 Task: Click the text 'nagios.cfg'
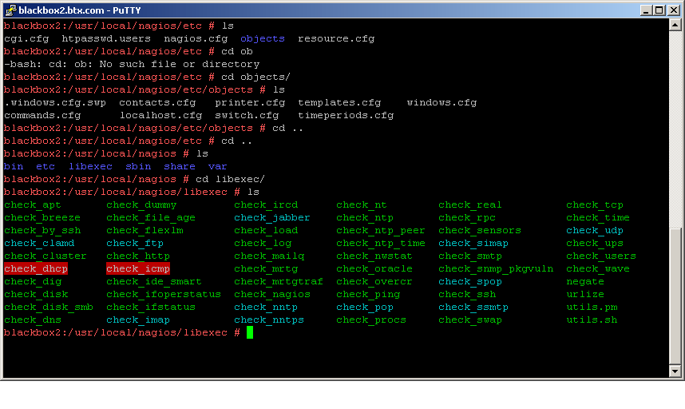[196, 38]
